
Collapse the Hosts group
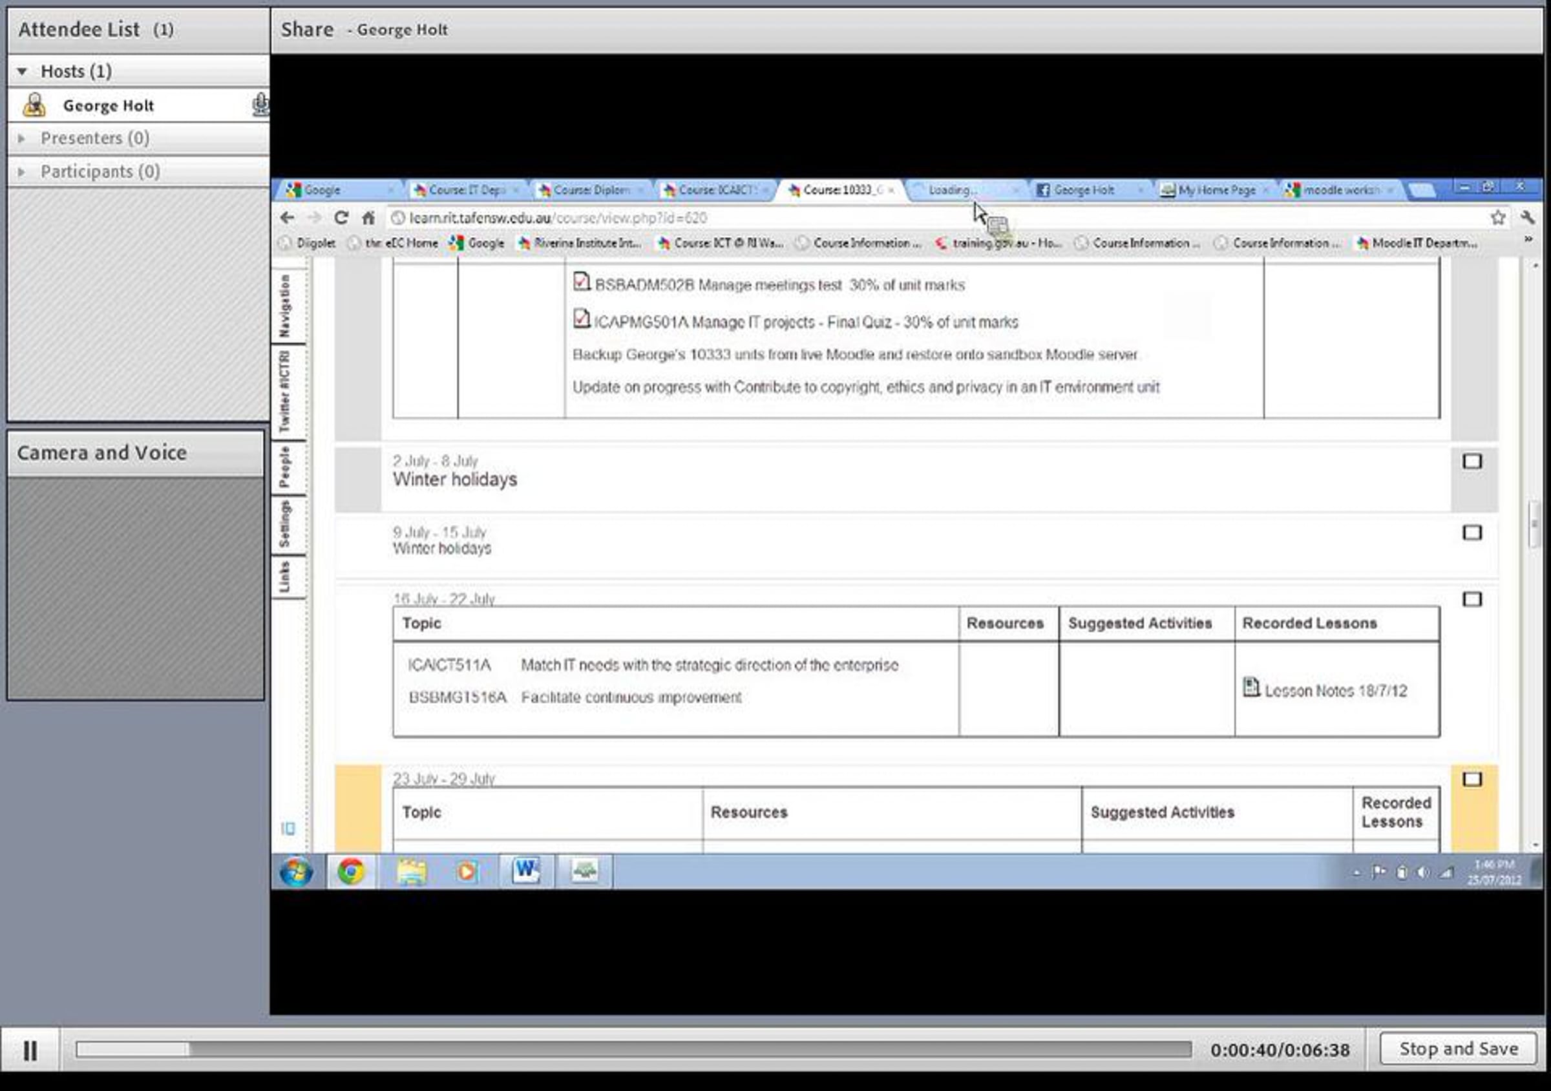pyautogui.click(x=22, y=71)
